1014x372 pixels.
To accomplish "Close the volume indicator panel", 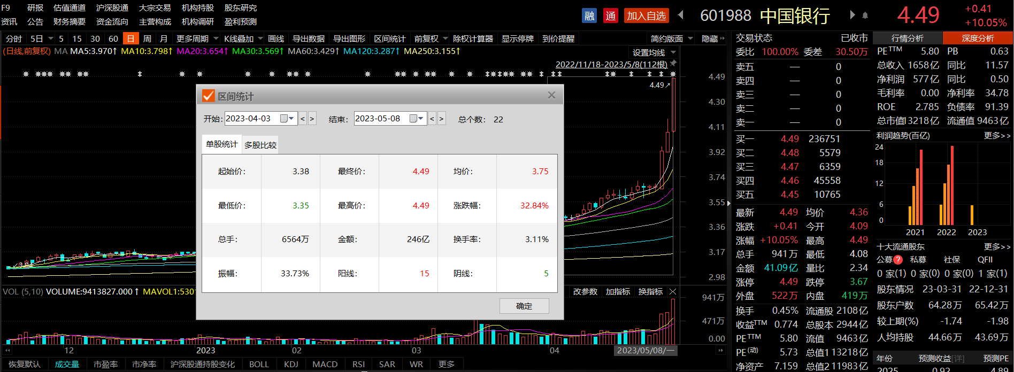I will 673,292.
